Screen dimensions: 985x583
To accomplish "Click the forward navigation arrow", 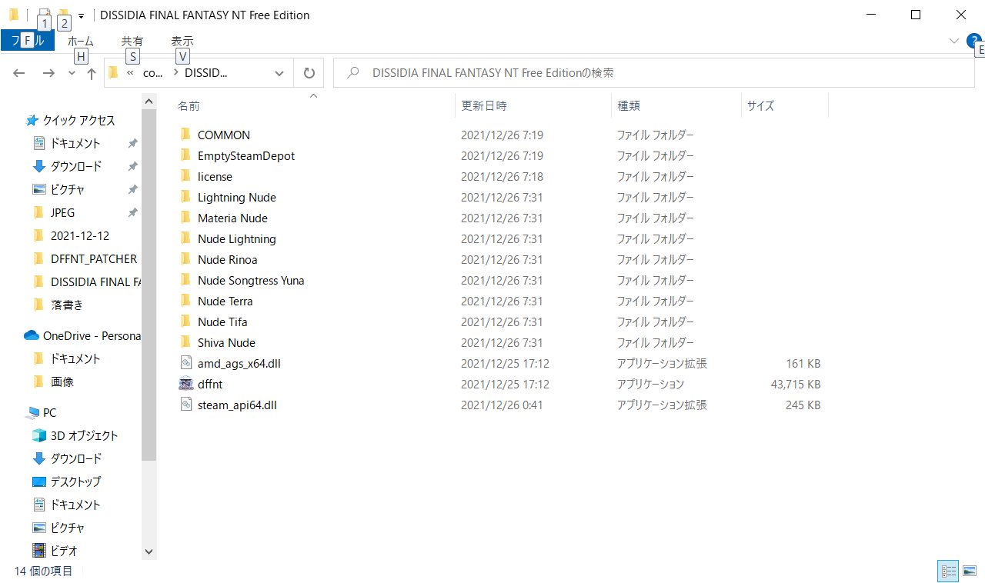I will [x=48, y=73].
